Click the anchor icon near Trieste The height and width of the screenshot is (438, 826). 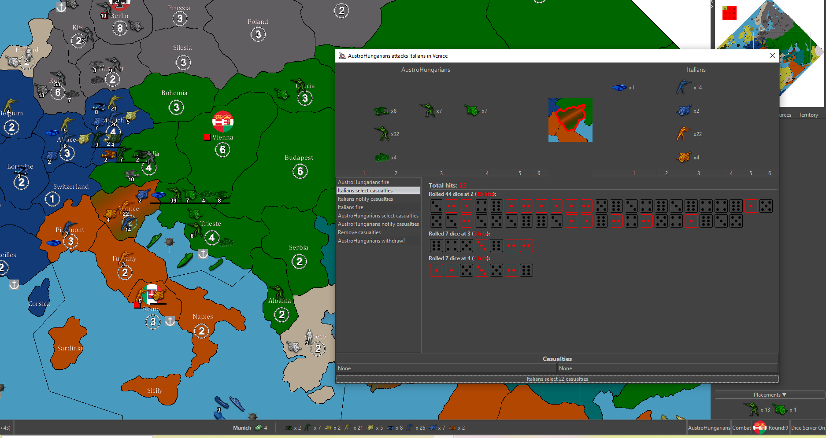tap(203, 254)
